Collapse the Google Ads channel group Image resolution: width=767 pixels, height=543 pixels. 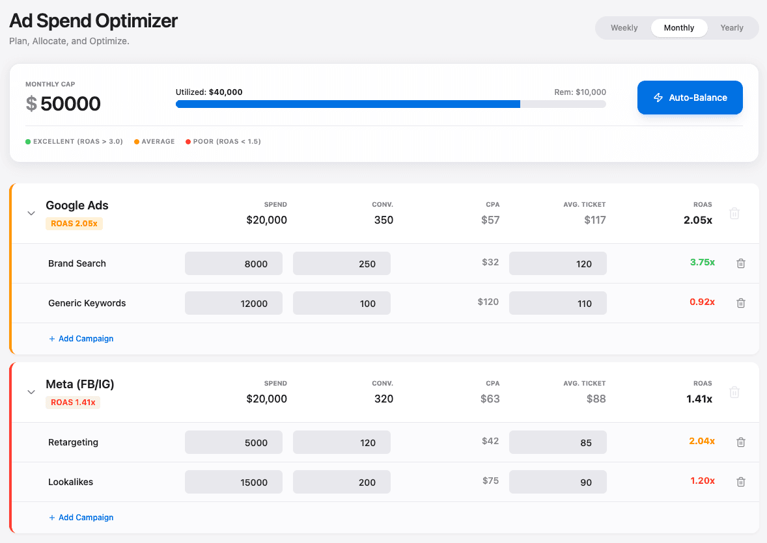(31, 213)
